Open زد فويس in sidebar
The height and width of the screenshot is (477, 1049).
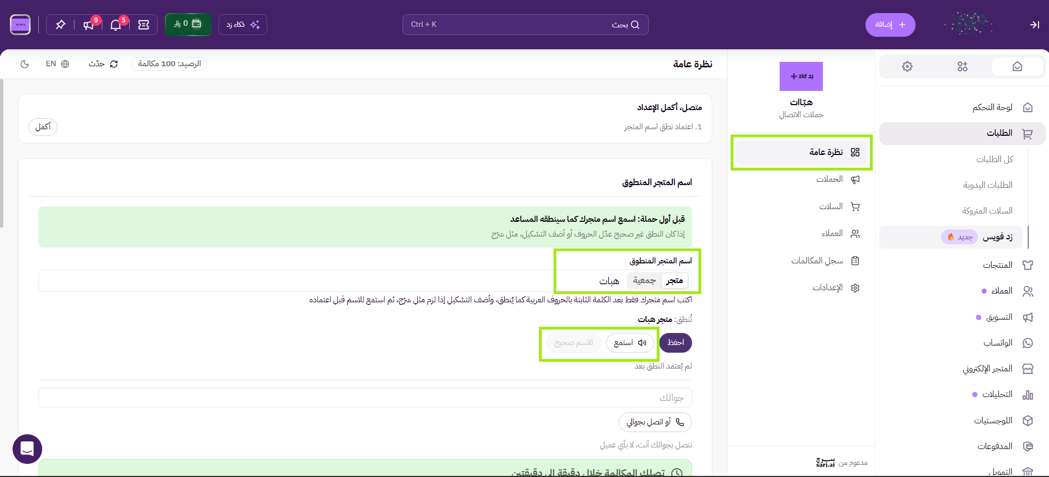950,237
